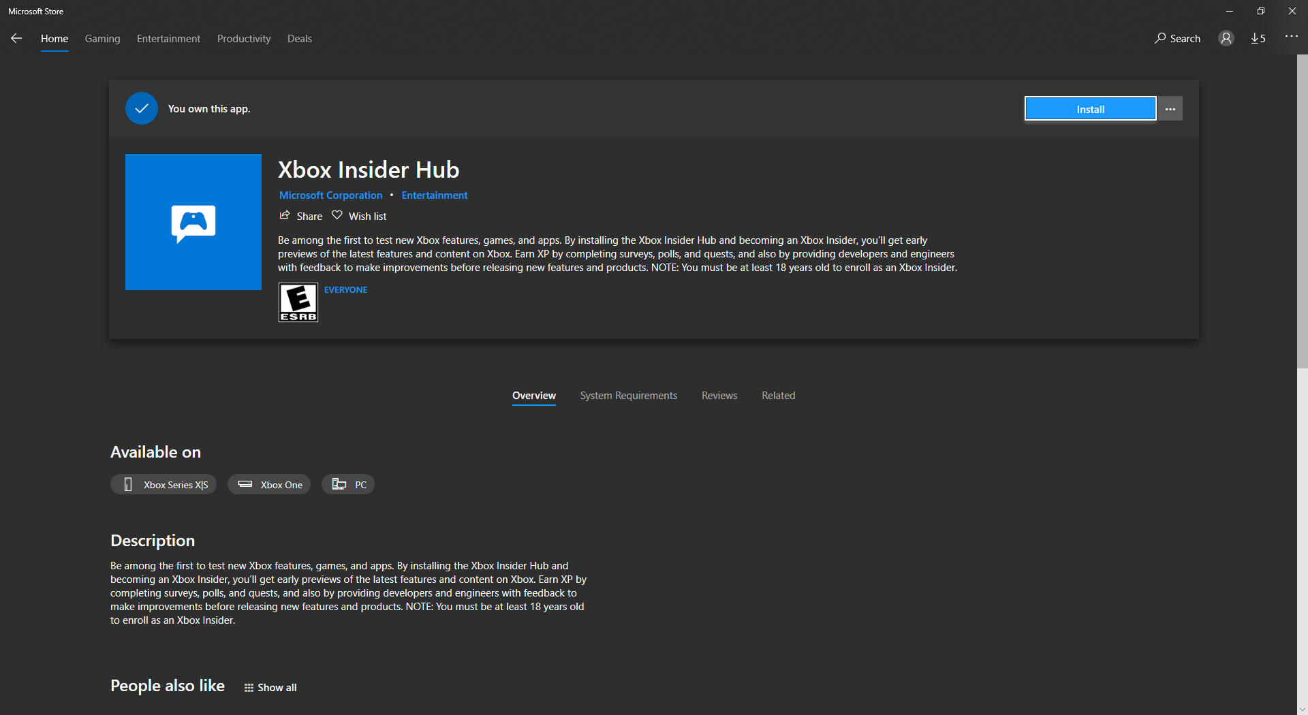Click the Xbox Insider Hub app logo

coord(193,222)
